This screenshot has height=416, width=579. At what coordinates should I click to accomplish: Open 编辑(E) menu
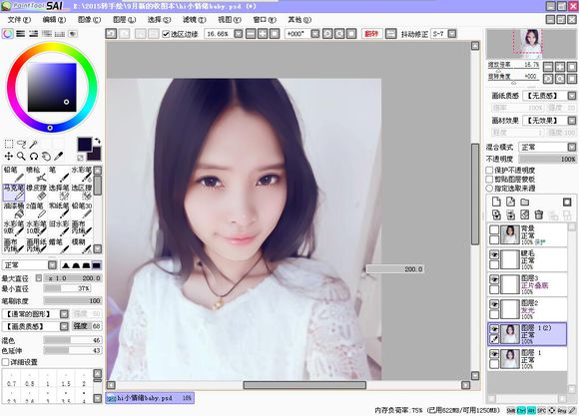[x=54, y=20]
